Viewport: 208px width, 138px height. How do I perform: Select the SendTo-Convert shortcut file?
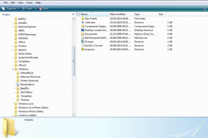tap(93, 46)
